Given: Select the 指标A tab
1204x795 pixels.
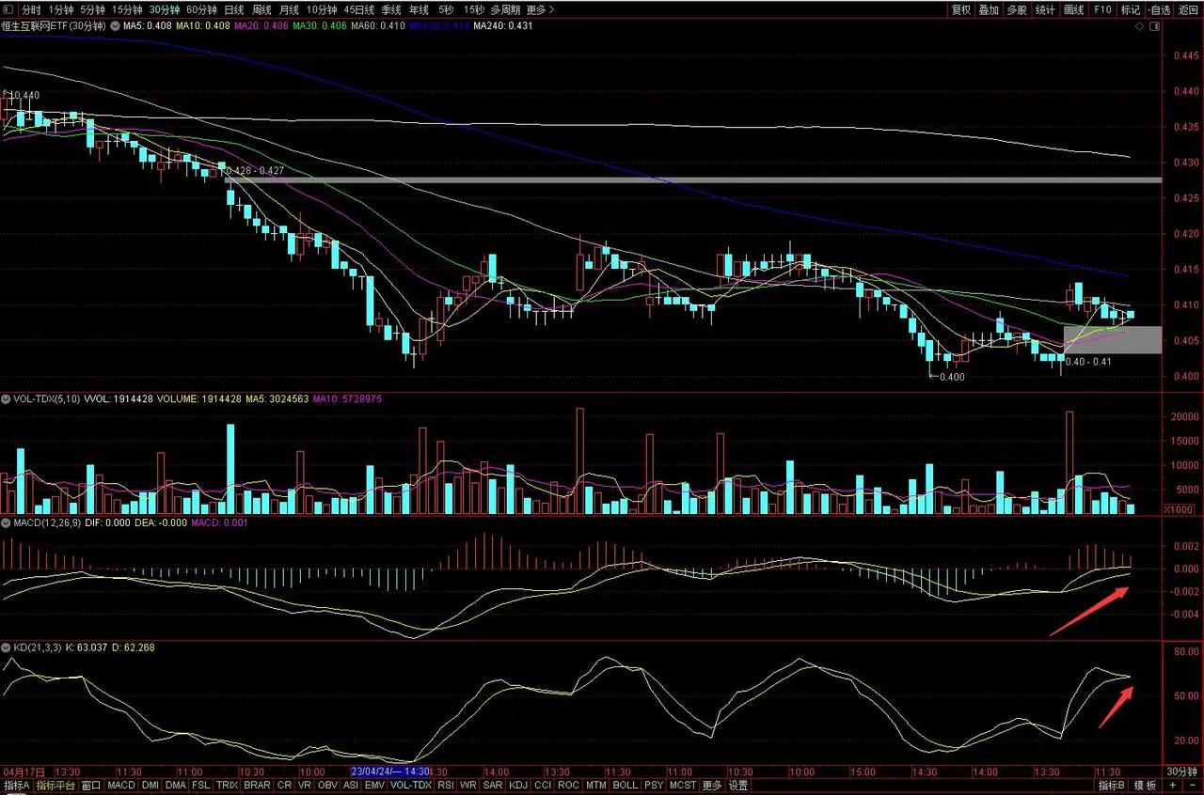Looking at the screenshot, I should [x=17, y=785].
